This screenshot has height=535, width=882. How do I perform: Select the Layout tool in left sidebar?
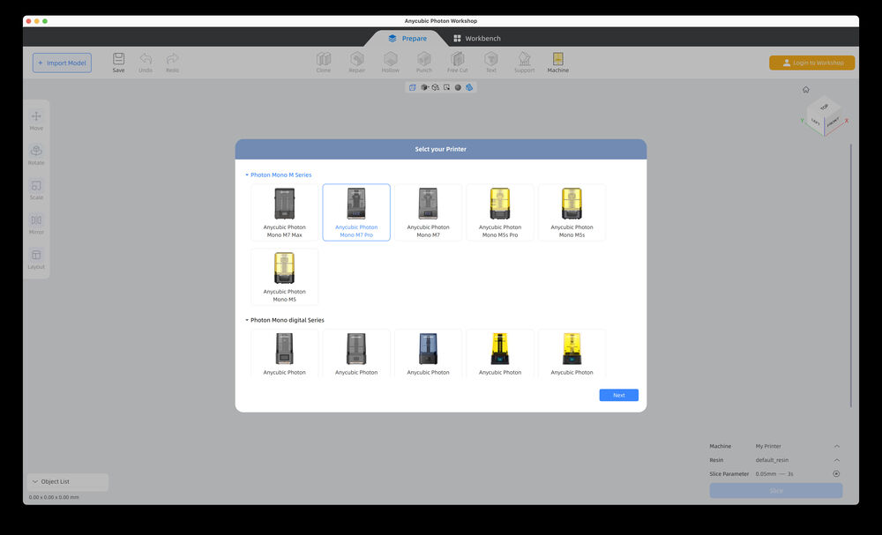pyautogui.click(x=36, y=260)
